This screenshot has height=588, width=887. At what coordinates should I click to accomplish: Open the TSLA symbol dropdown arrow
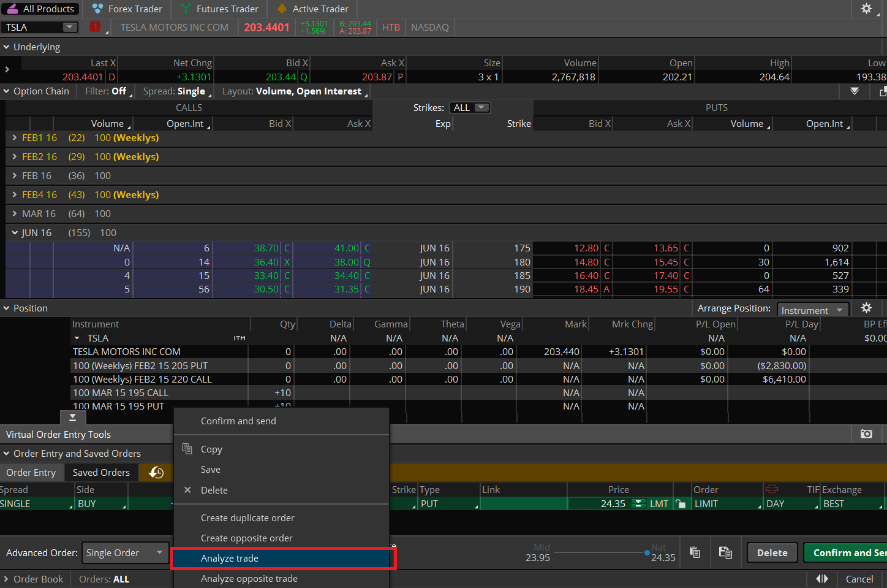point(70,27)
